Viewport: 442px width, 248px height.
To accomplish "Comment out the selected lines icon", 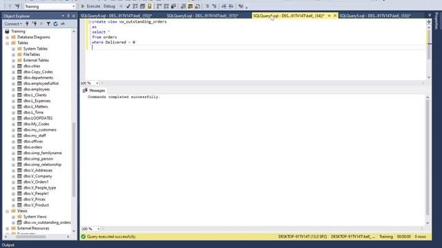I will 207,6.
